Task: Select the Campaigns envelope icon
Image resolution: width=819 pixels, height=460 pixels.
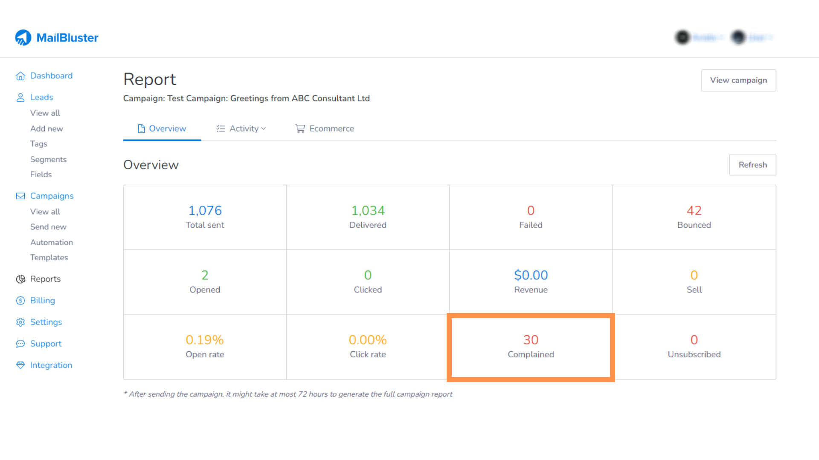Action: 20,196
